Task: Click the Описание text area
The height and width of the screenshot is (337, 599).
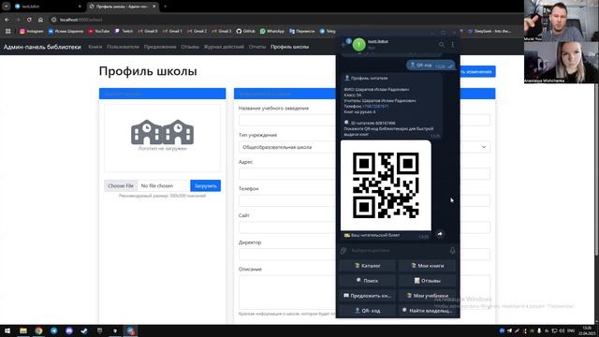Action: click(364, 292)
